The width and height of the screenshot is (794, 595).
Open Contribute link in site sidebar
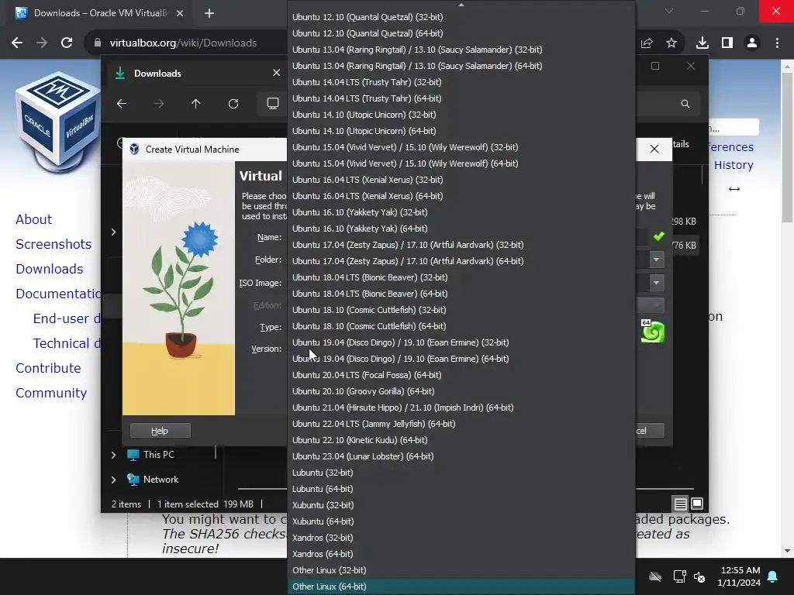pyautogui.click(x=49, y=368)
